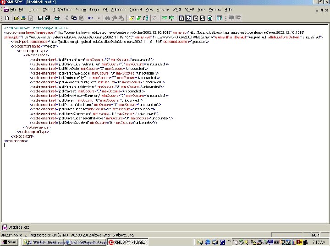Click the Internet Explorer quick launch icon
Image resolution: width=330 pixels, height=247 pixels.
click(207, 242)
